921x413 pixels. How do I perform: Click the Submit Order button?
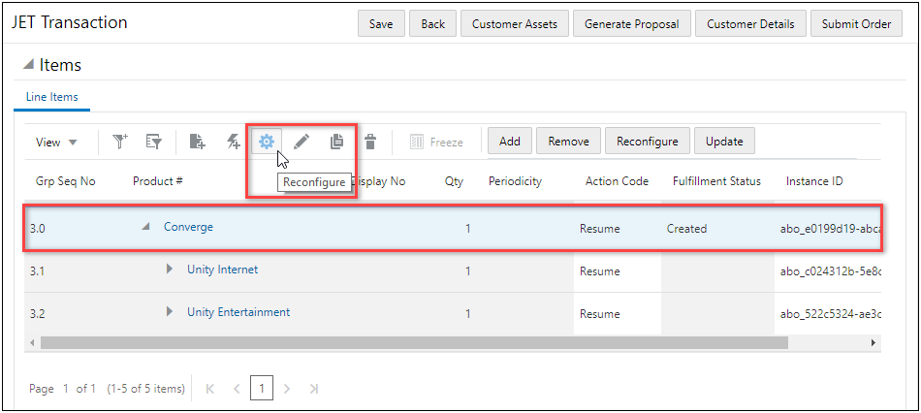(856, 24)
